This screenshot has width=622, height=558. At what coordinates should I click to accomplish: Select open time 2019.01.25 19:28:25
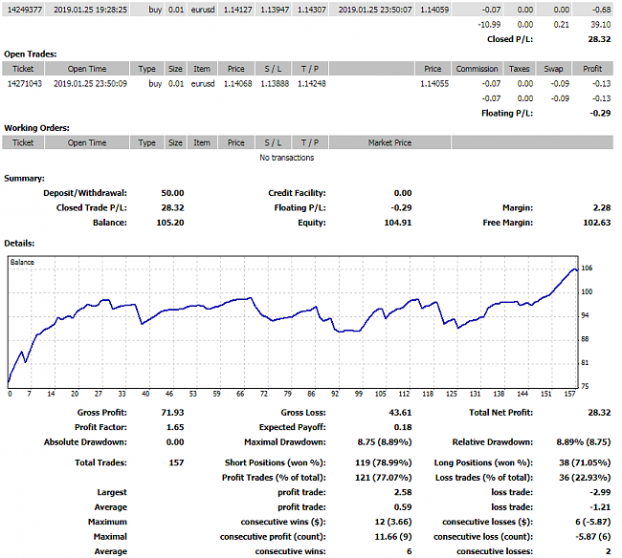tap(91, 10)
